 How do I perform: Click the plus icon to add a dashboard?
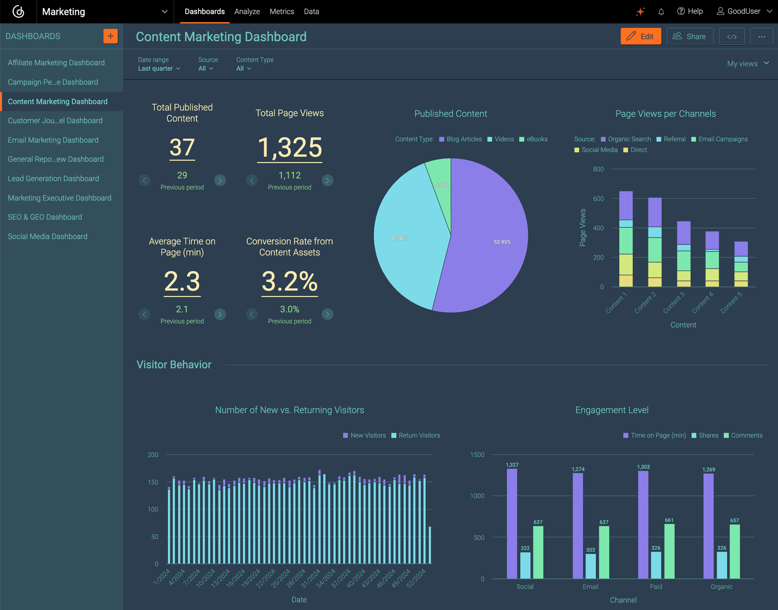[x=110, y=36]
